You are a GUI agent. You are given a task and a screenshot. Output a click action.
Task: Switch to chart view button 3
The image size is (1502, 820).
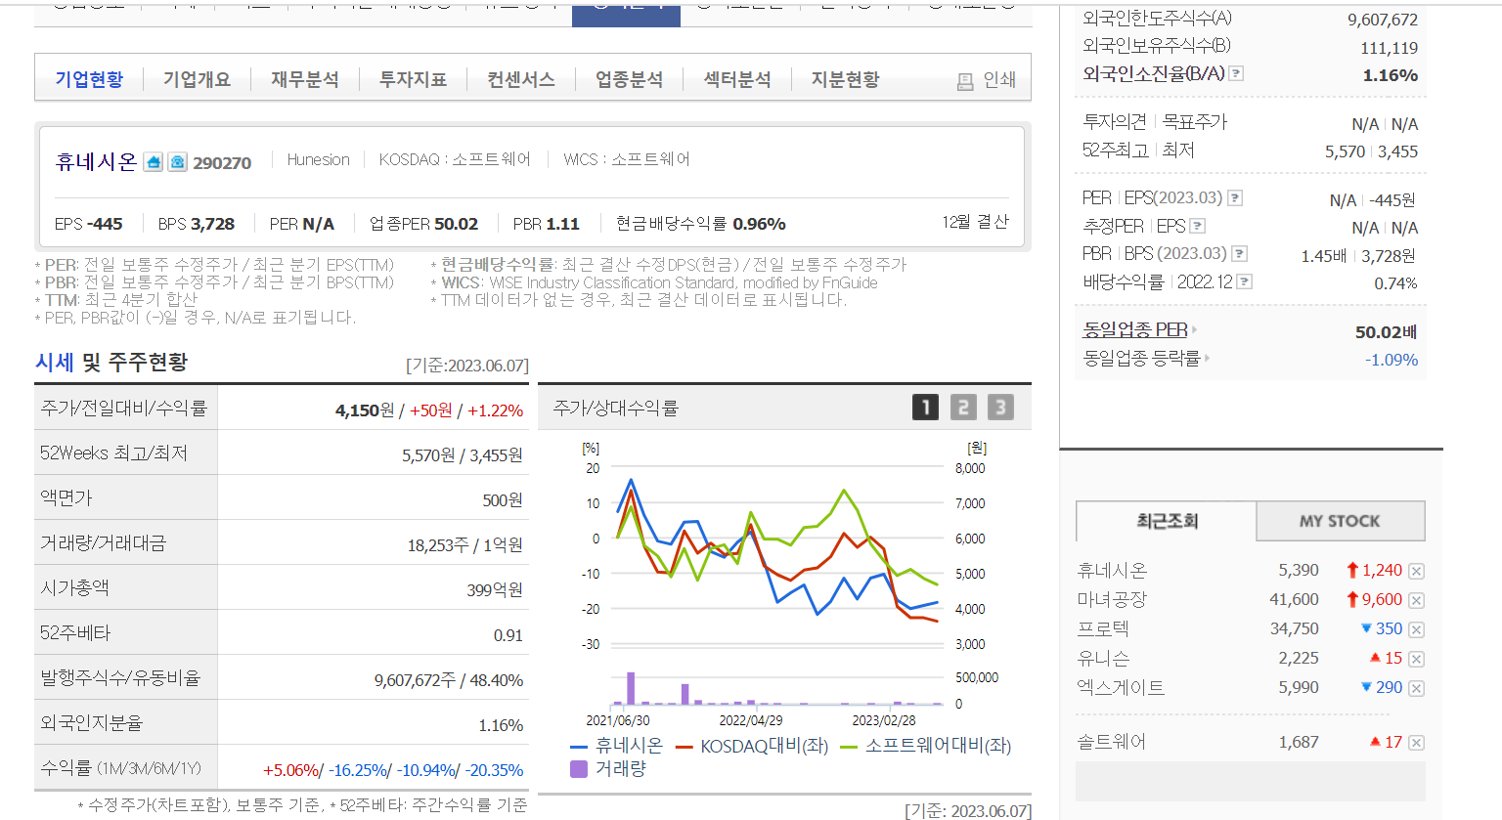pyautogui.click(x=1000, y=407)
